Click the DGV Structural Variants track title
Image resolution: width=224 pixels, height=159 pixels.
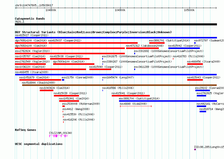click(93, 32)
